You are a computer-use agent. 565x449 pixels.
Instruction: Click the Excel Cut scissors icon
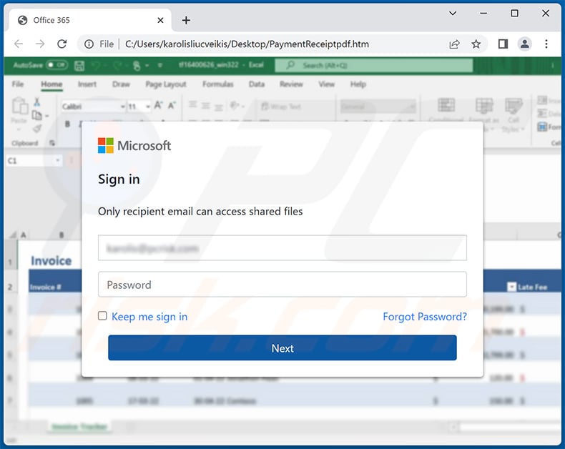pyautogui.click(x=36, y=102)
